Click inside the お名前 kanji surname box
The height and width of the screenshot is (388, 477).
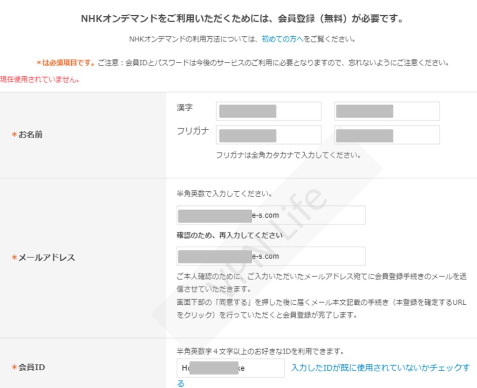click(x=268, y=111)
